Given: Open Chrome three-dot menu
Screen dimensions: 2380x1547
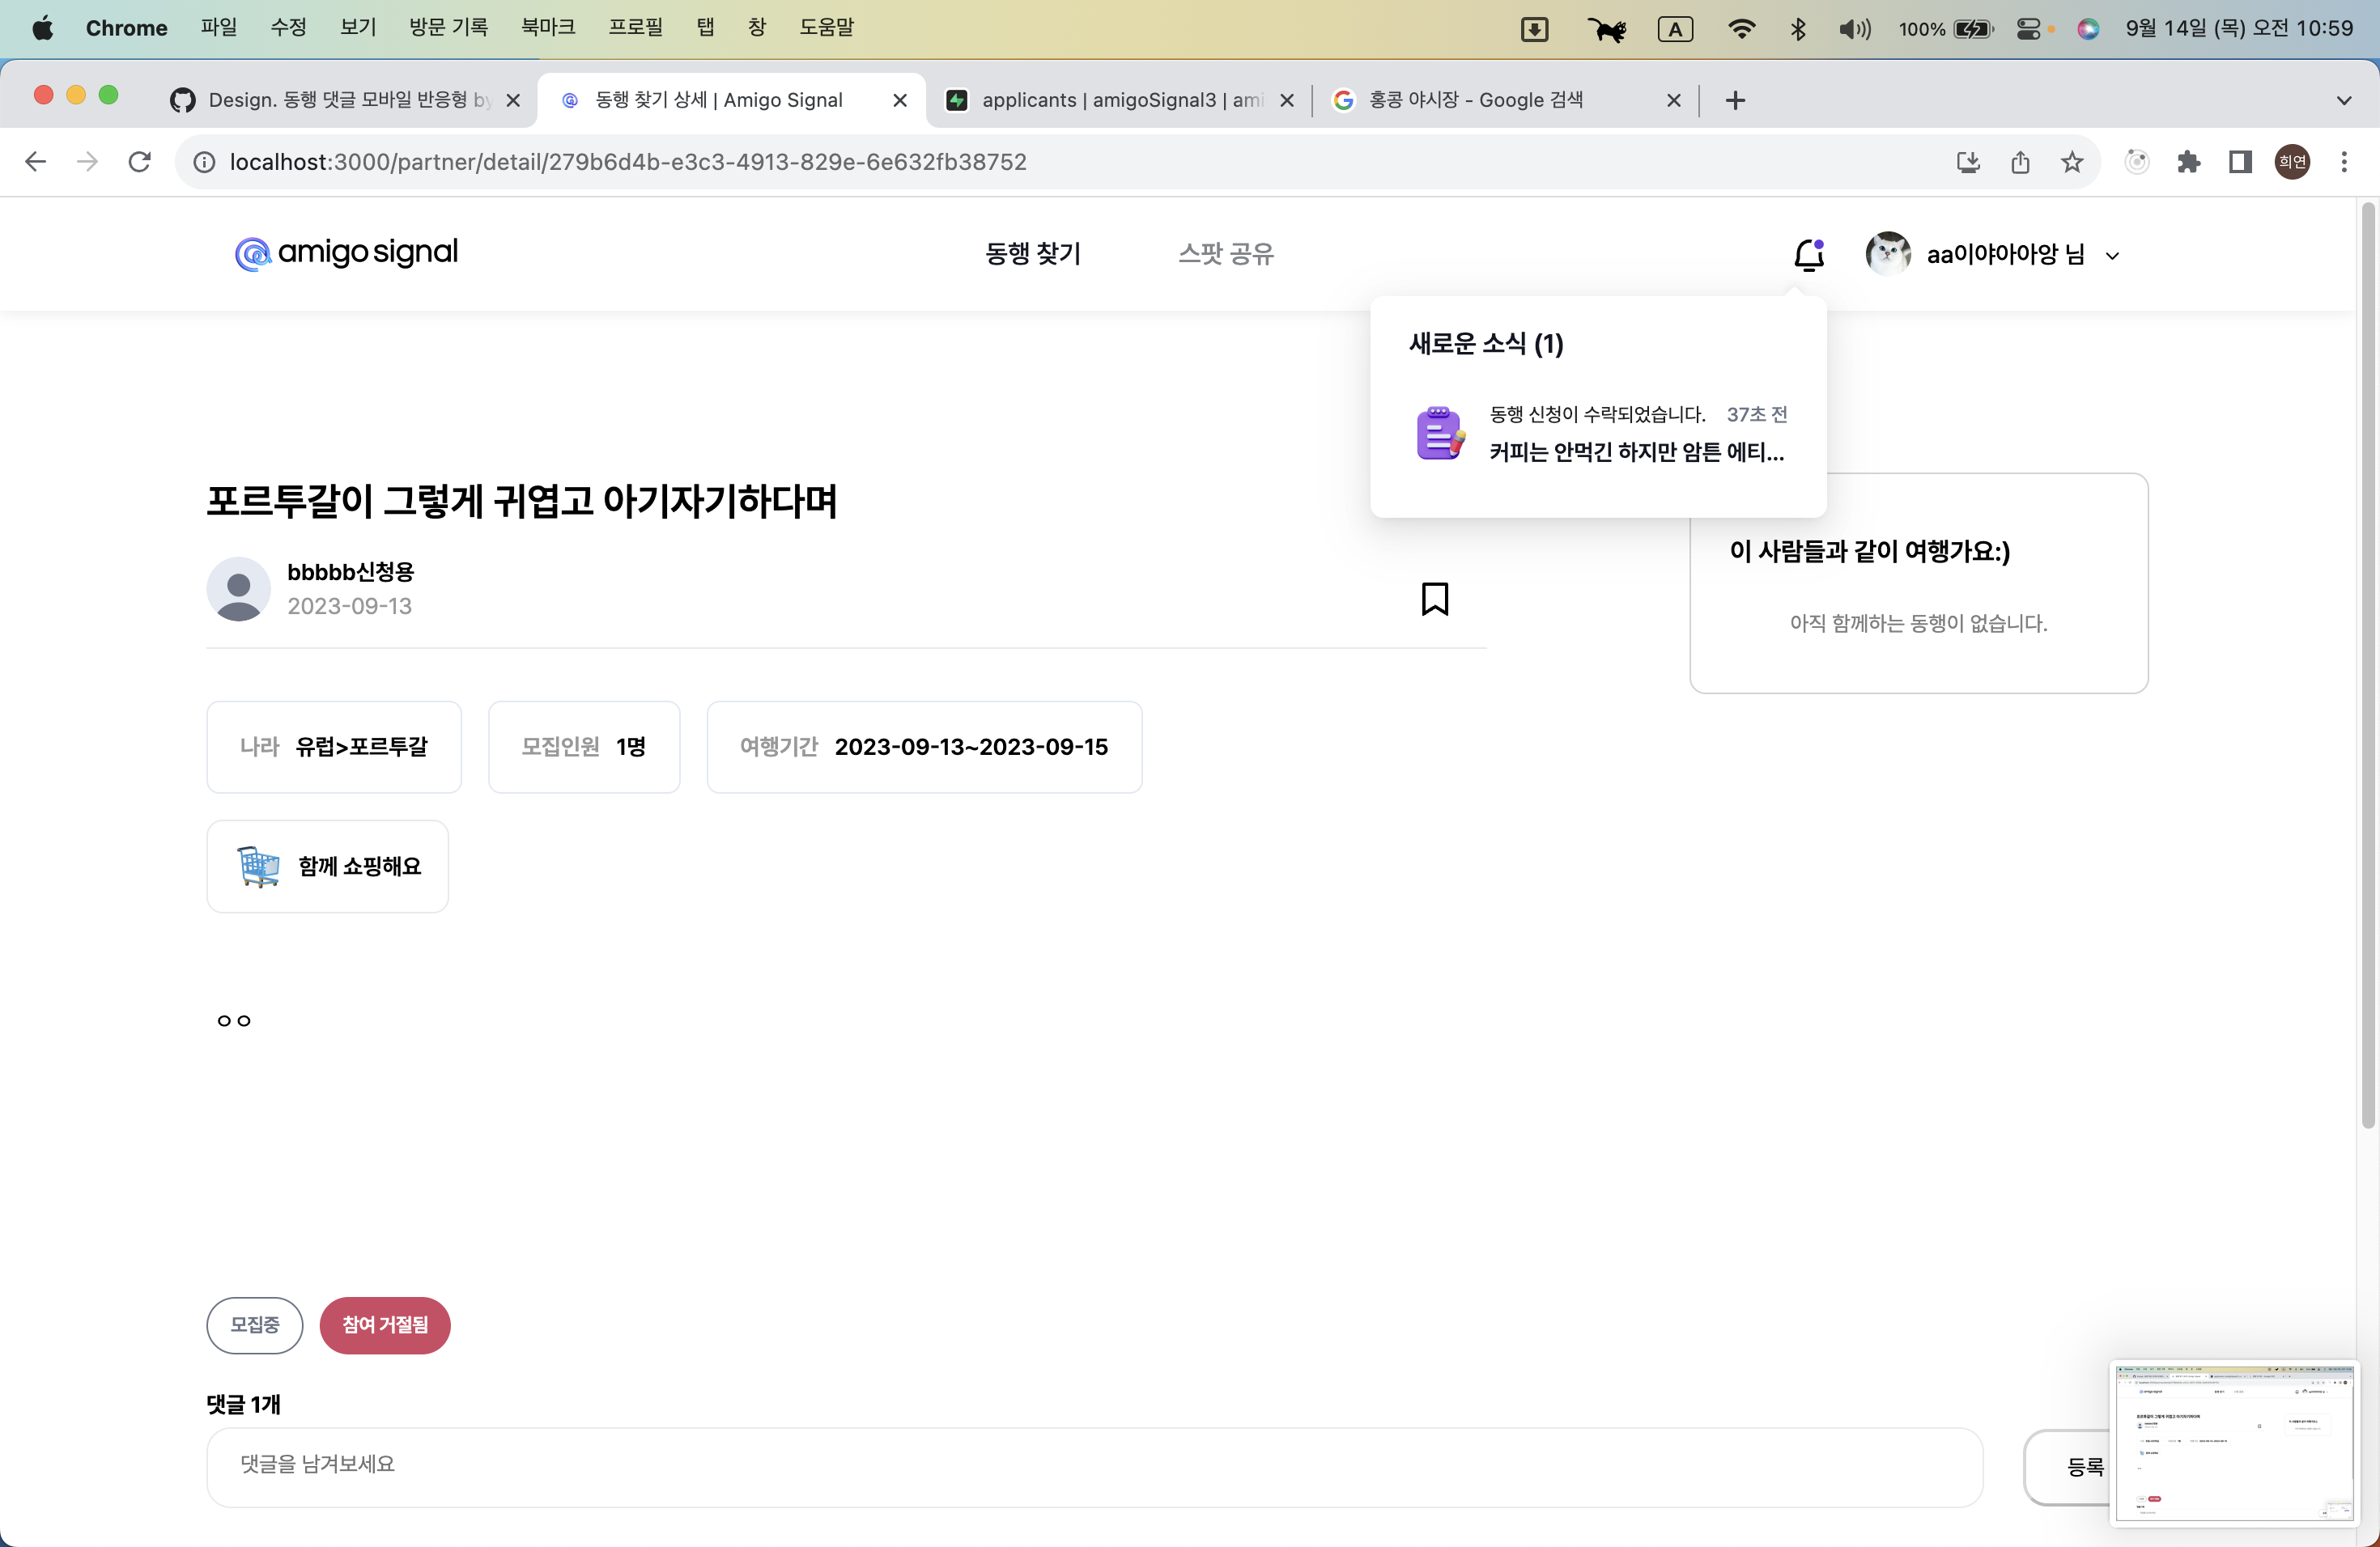Looking at the screenshot, I should point(2343,162).
